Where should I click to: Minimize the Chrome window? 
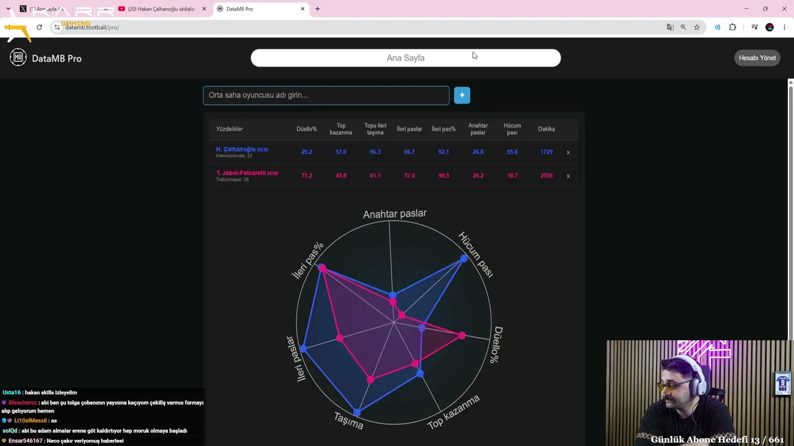click(x=746, y=9)
